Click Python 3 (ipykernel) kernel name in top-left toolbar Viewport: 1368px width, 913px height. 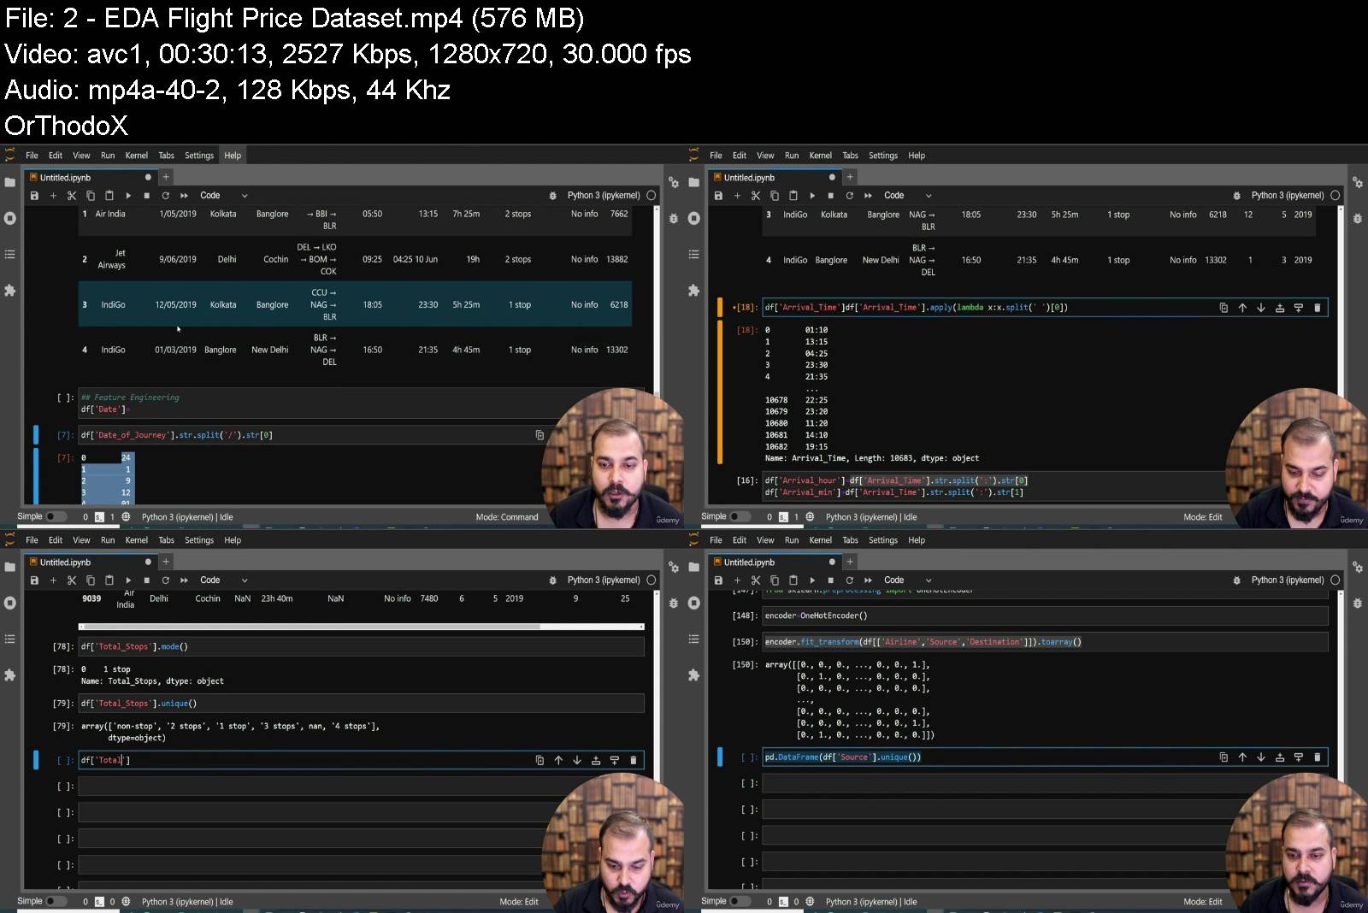point(604,196)
